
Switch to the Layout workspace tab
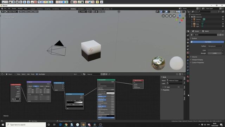(x=33, y=9)
